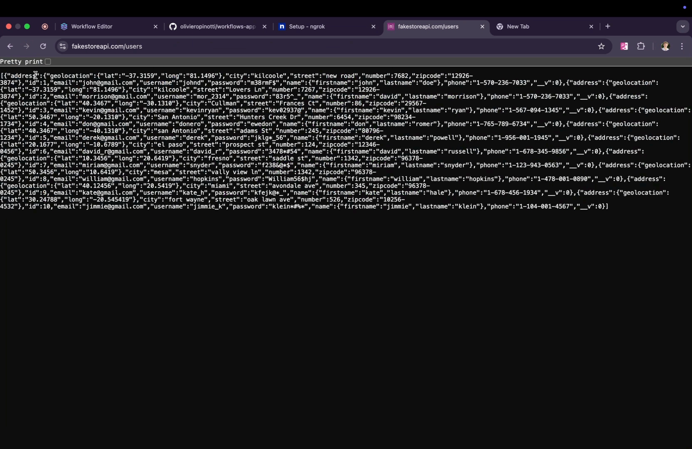Open a new tab with plus button
This screenshot has width=692, height=449.
607,27
